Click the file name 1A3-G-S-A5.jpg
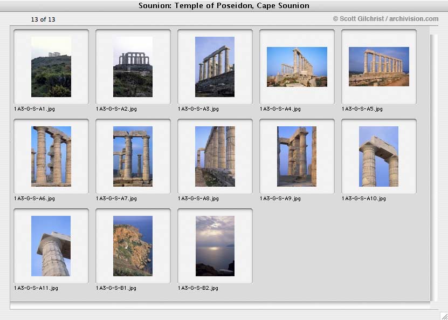 coord(362,109)
